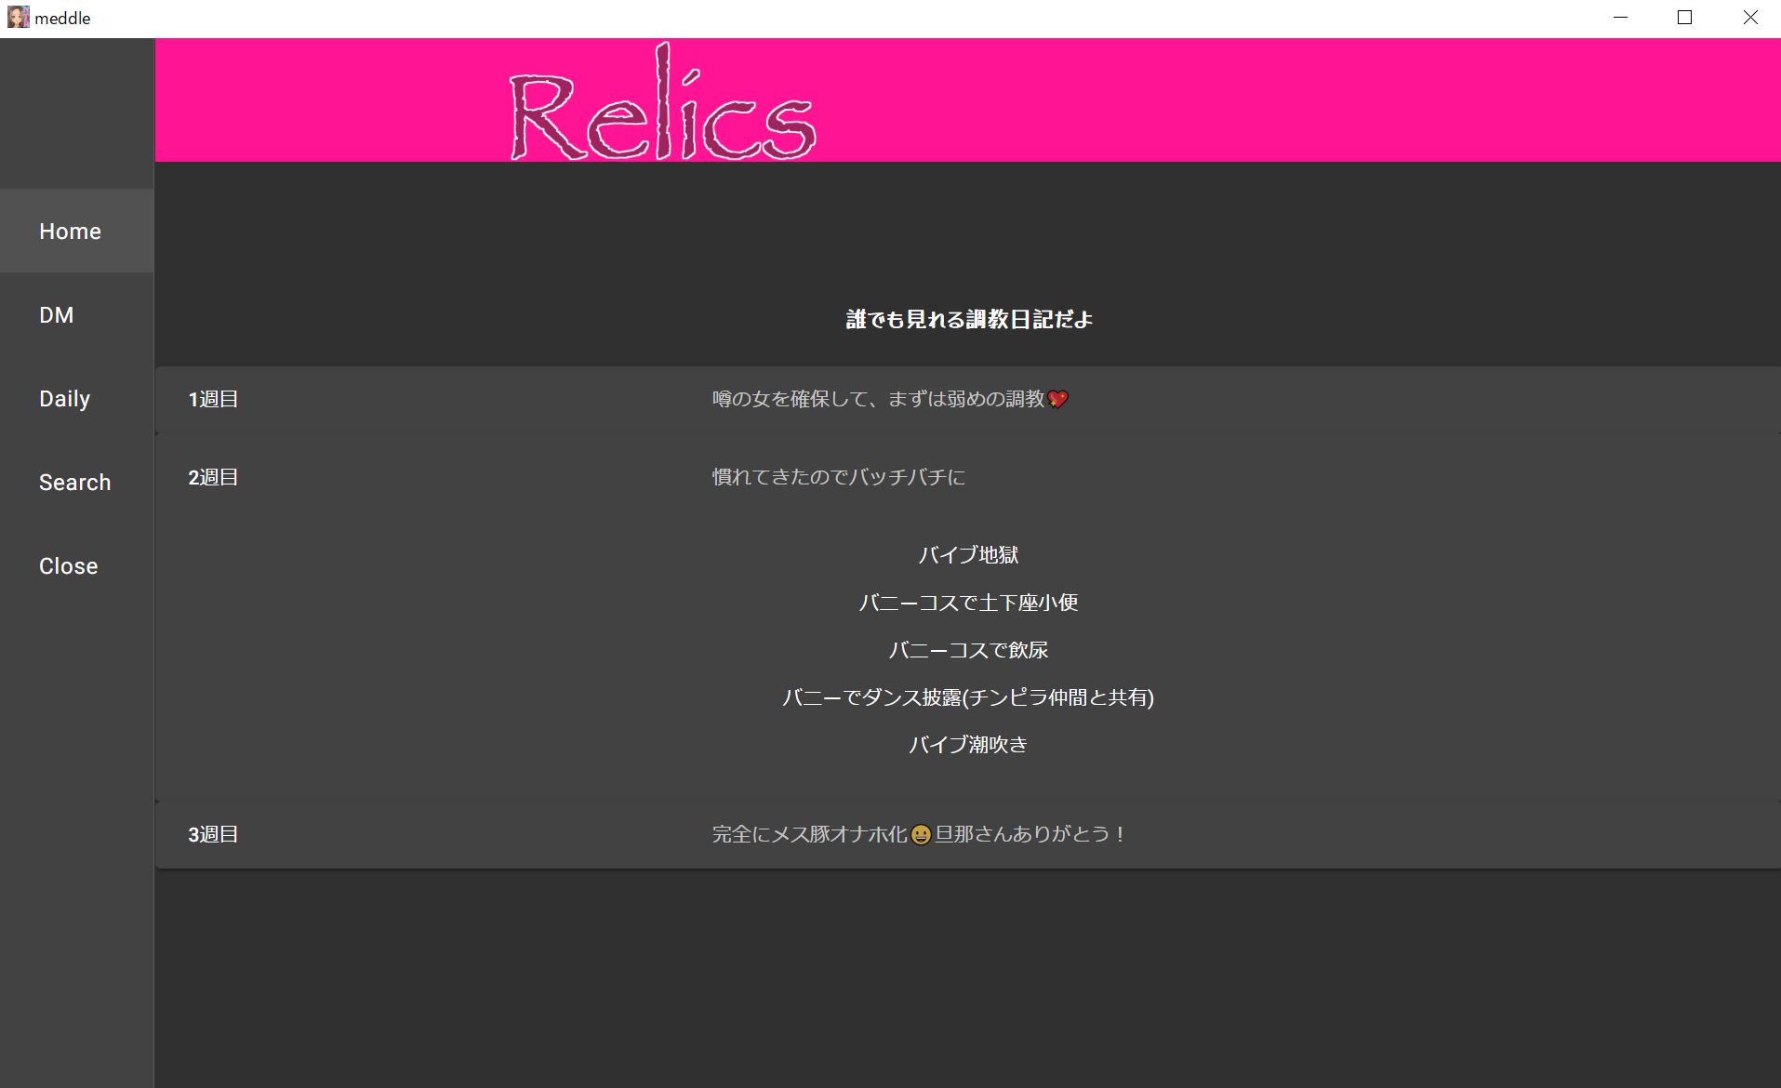Maximize the meddle window
The image size is (1781, 1088).
(x=1684, y=18)
